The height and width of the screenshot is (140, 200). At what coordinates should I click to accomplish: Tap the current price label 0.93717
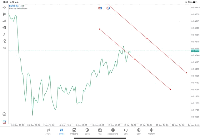(x=195, y=51)
